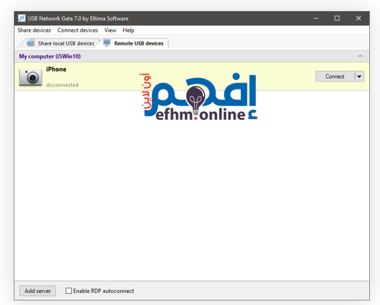This screenshot has width=380, height=305.
Task: Select the iPhone device name
Action: 56,69
